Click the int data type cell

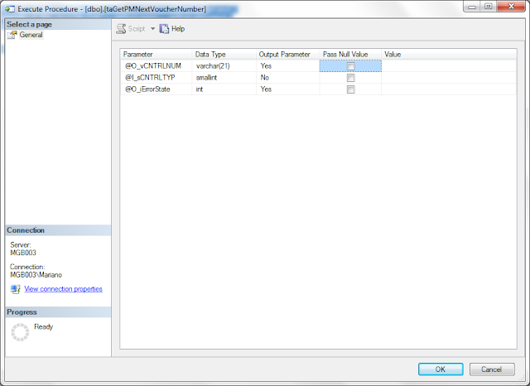click(224, 89)
